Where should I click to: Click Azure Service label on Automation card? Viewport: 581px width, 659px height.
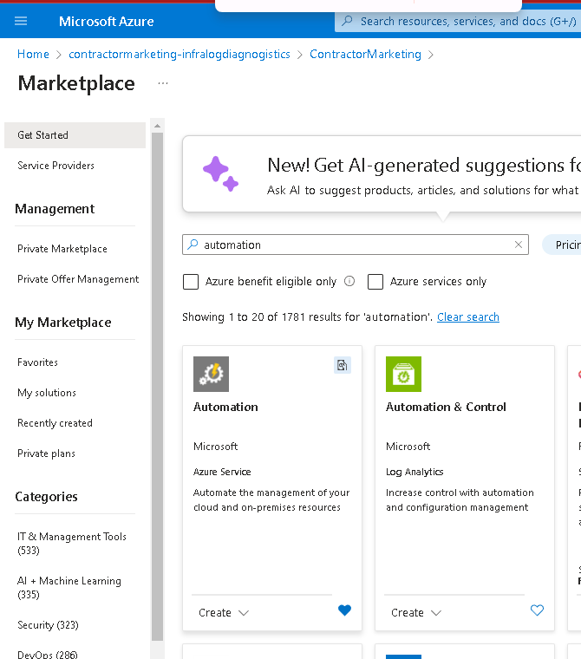pyautogui.click(x=222, y=472)
